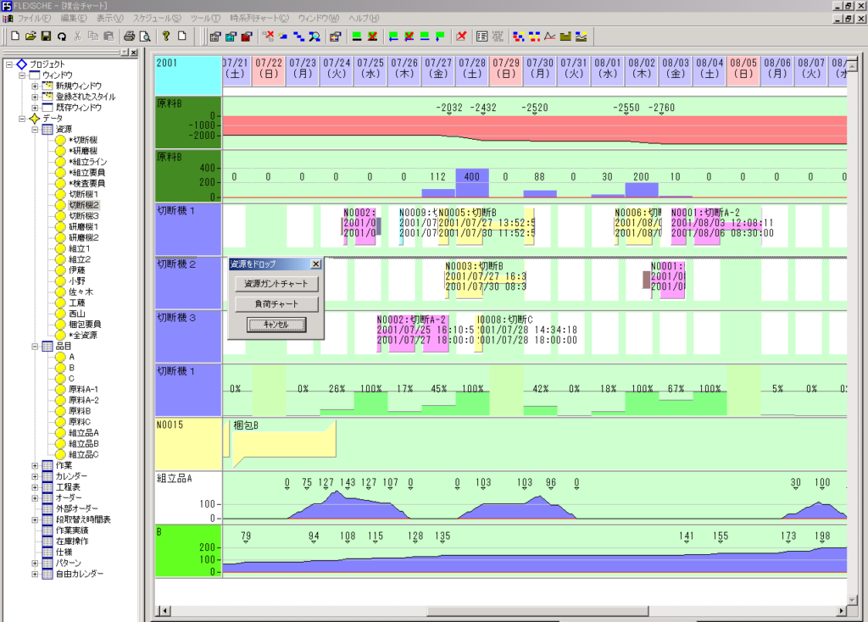
Task: Open the ヘルプ(H) menu
Action: point(364,19)
